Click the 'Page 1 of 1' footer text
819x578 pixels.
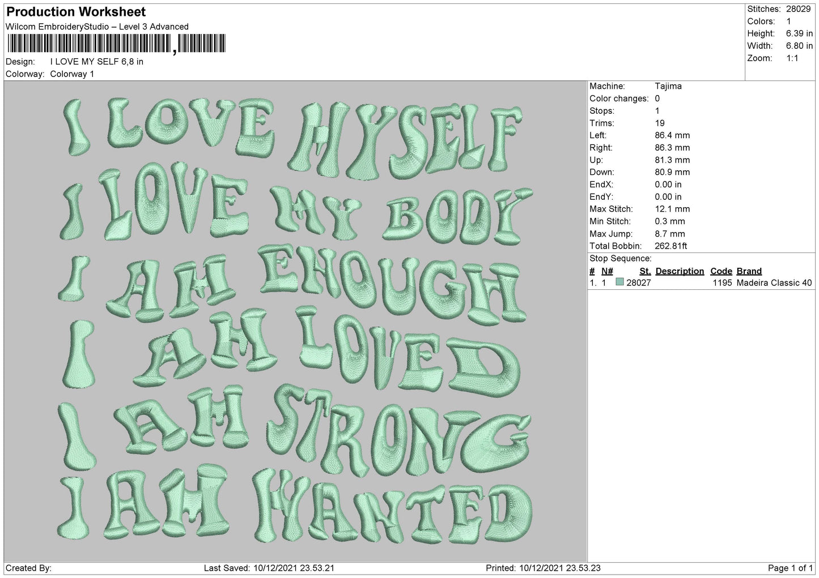[791, 568]
